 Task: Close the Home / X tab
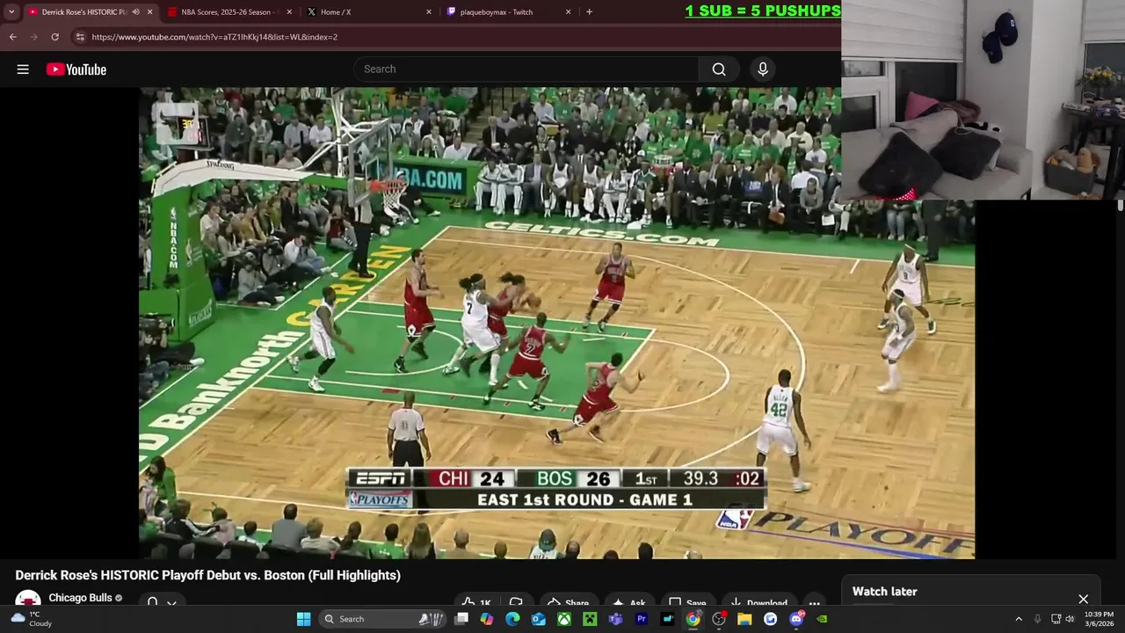[429, 12]
